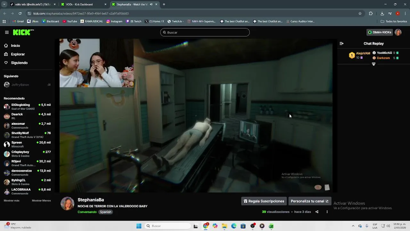Open the media control icon
The image size is (410, 231).
coord(390,13)
